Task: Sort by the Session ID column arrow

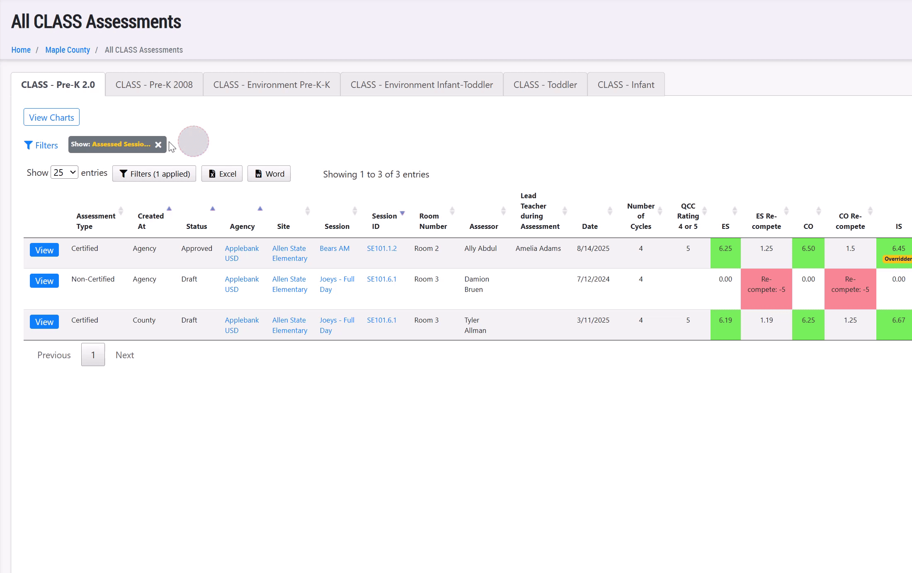Action: (x=402, y=213)
